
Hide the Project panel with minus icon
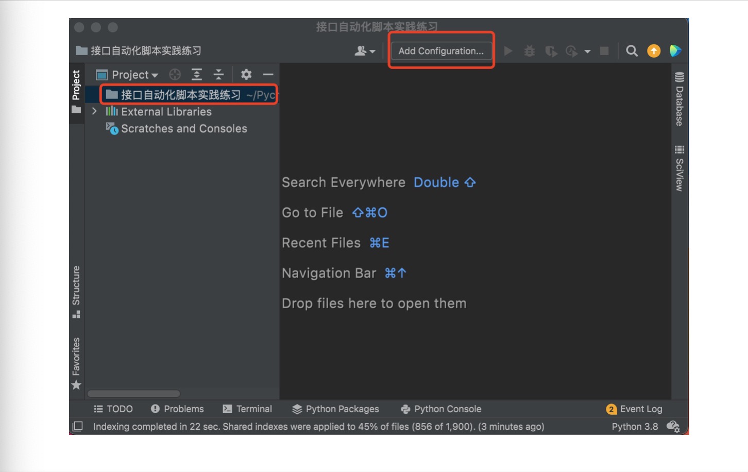pos(268,75)
